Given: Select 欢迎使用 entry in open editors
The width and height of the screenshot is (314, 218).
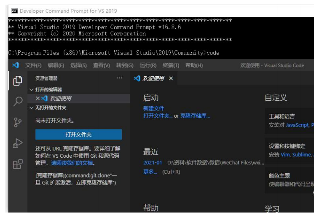Looking at the screenshot, I should click(x=79, y=98).
